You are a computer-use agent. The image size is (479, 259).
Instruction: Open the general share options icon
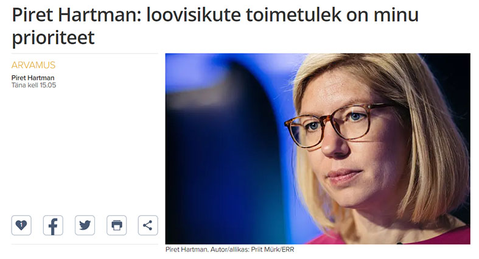tap(148, 225)
